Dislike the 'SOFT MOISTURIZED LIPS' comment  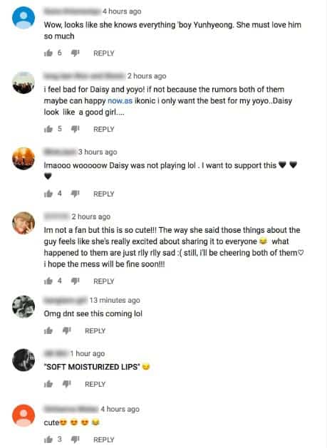(66, 384)
